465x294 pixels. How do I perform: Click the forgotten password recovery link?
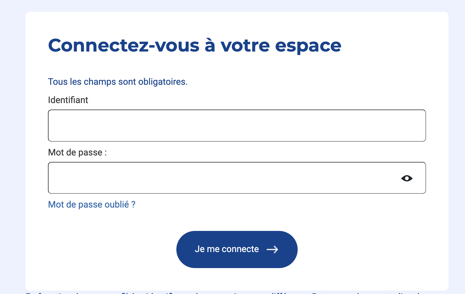(92, 204)
